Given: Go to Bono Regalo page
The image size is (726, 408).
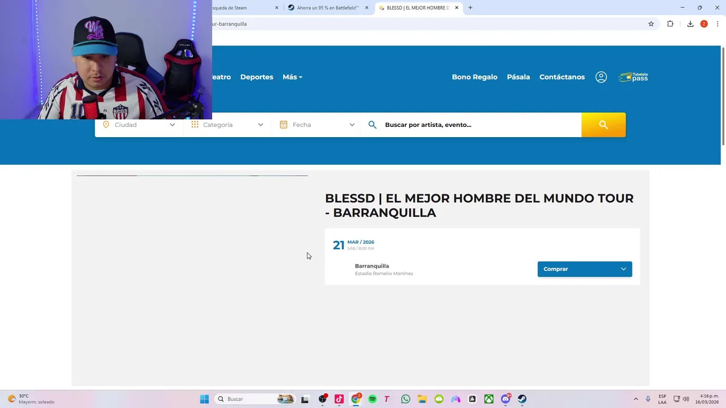Looking at the screenshot, I should (475, 77).
